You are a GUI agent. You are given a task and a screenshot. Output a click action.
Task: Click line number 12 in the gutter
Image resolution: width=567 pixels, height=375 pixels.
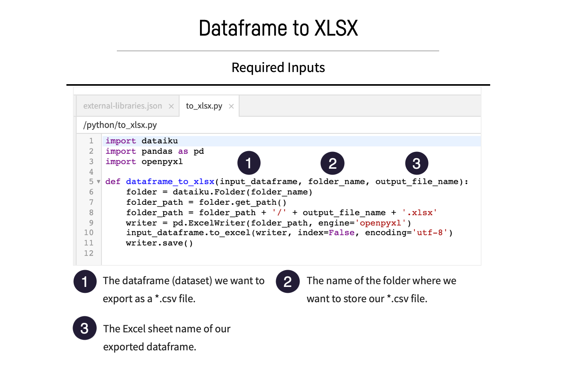pos(89,253)
